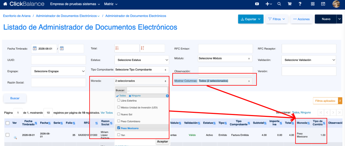345x146 pixels.
Task: Open the apps grid icon
Action: tap(313, 4)
